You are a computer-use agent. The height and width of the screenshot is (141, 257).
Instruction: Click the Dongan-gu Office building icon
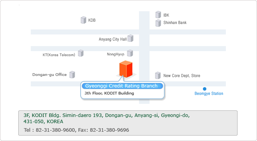72,75
